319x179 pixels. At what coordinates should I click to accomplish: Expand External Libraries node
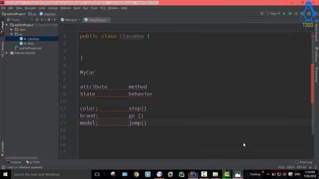click(x=7, y=53)
